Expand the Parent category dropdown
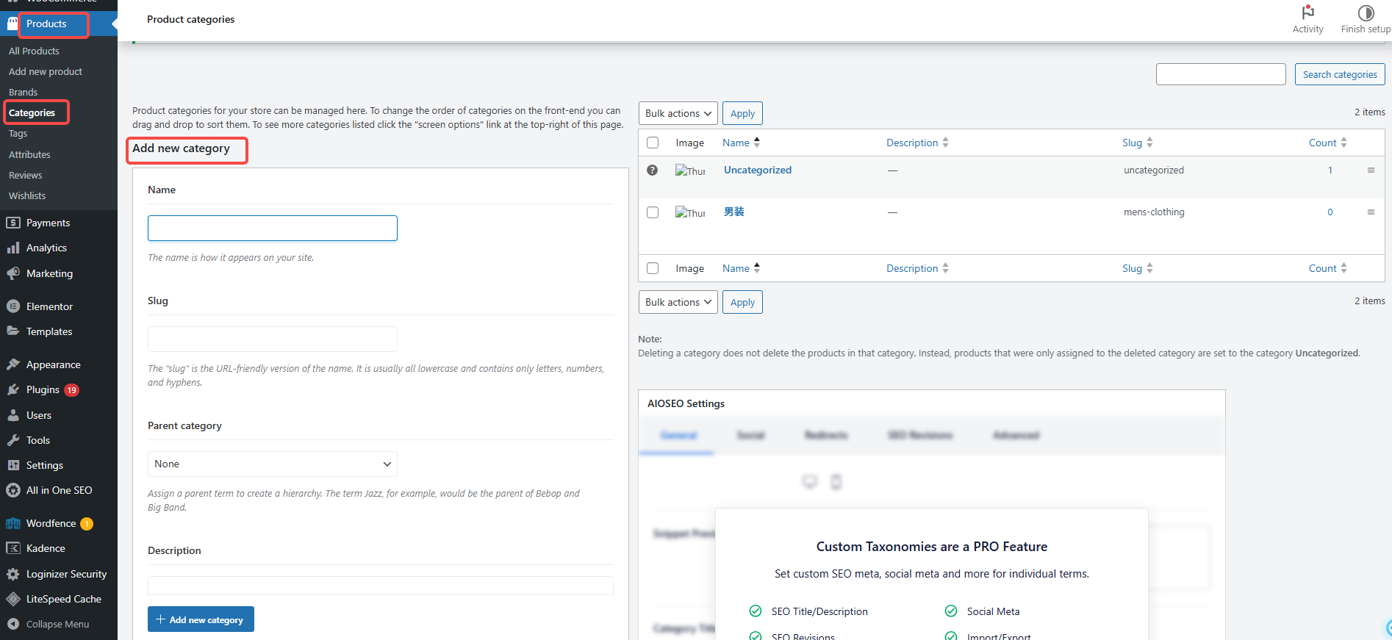The width and height of the screenshot is (1392, 640). tap(272, 464)
